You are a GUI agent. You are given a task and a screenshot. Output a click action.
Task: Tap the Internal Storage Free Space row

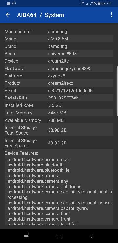coord(59,143)
